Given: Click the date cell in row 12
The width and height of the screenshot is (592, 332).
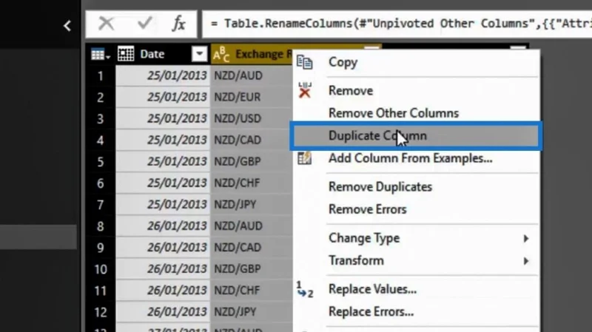Looking at the screenshot, I should point(163,312).
